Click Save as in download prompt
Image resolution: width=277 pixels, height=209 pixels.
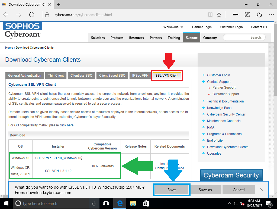click(x=205, y=190)
